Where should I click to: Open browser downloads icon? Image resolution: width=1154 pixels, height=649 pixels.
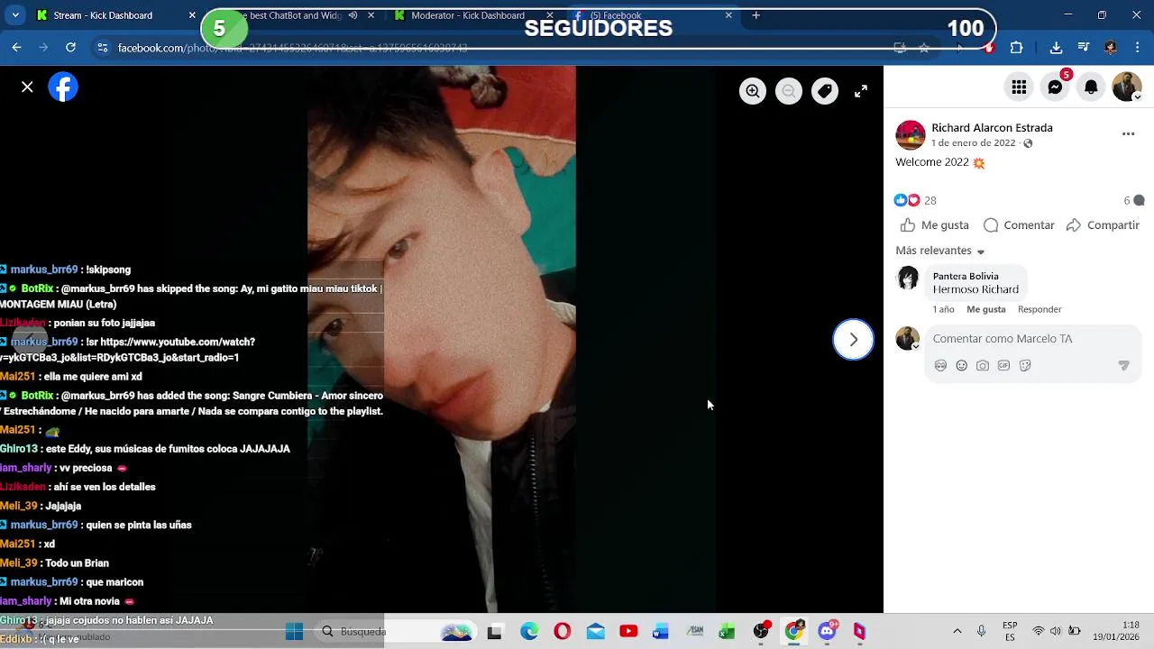pyautogui.click(x=1056, y=48)
